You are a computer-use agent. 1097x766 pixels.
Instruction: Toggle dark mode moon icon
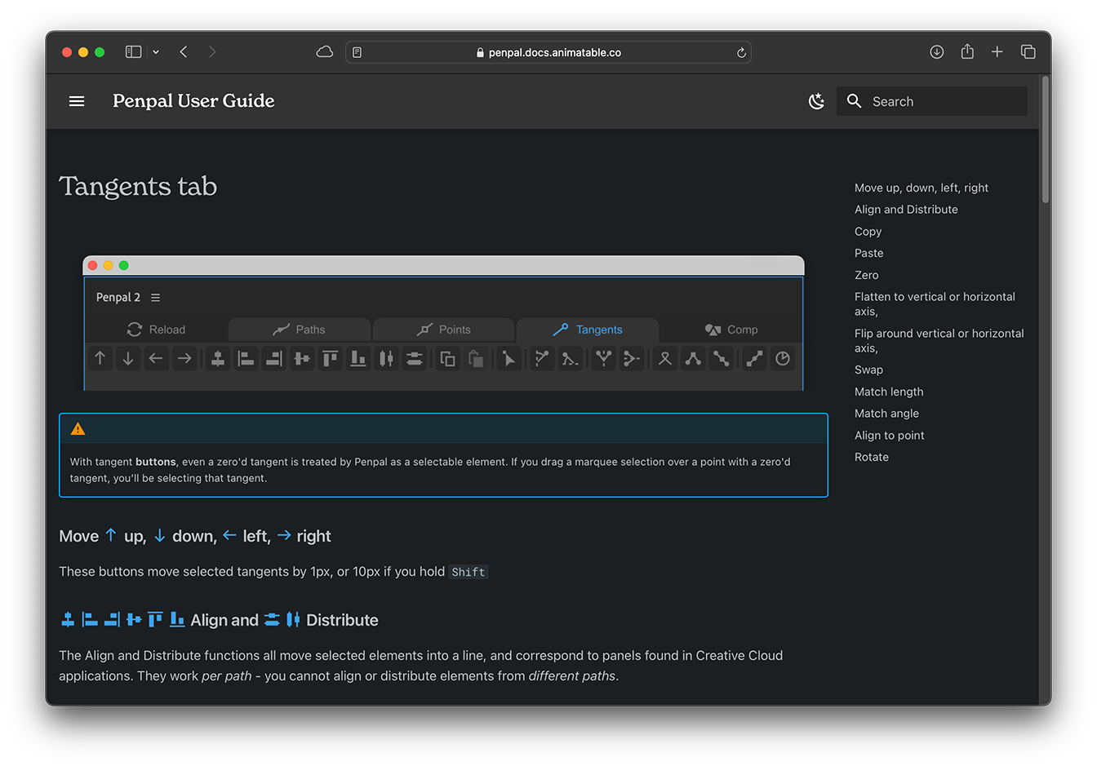point(816,101)
